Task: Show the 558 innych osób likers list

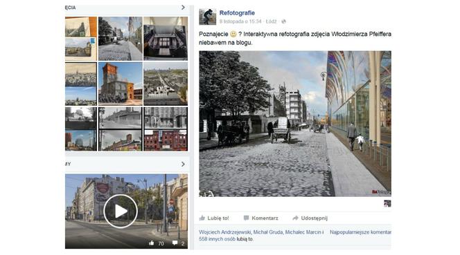Action: tap(217, 239)
